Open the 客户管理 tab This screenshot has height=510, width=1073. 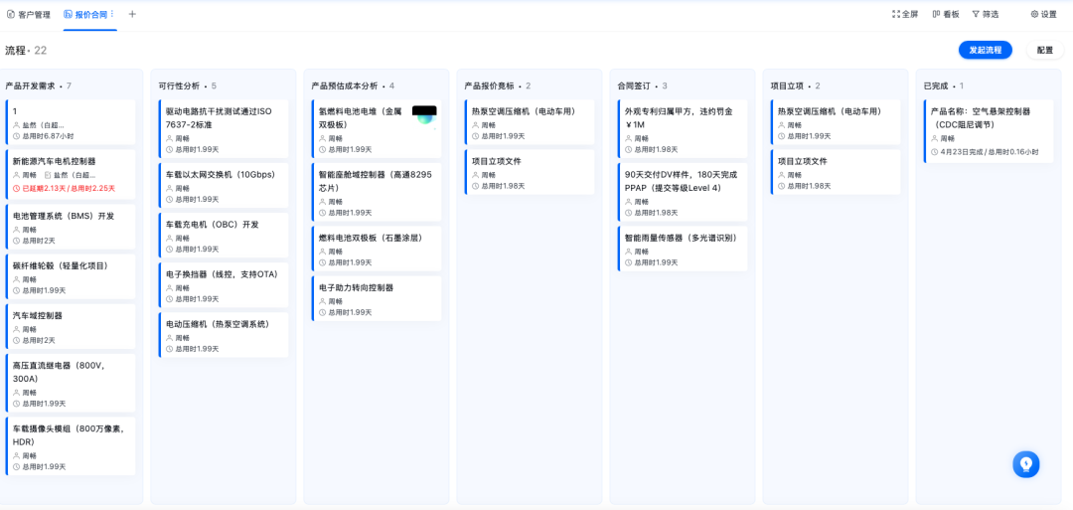click(29, 14)
